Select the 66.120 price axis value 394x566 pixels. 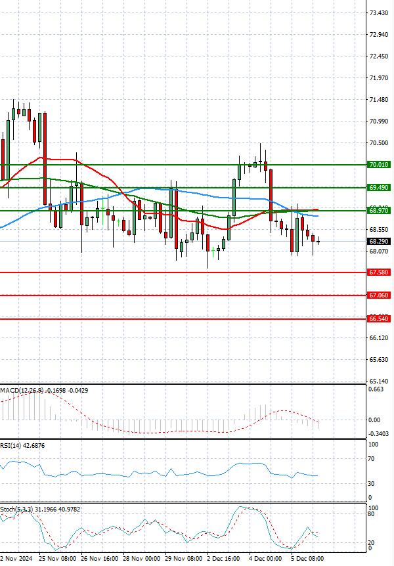(x=379, y=338)
